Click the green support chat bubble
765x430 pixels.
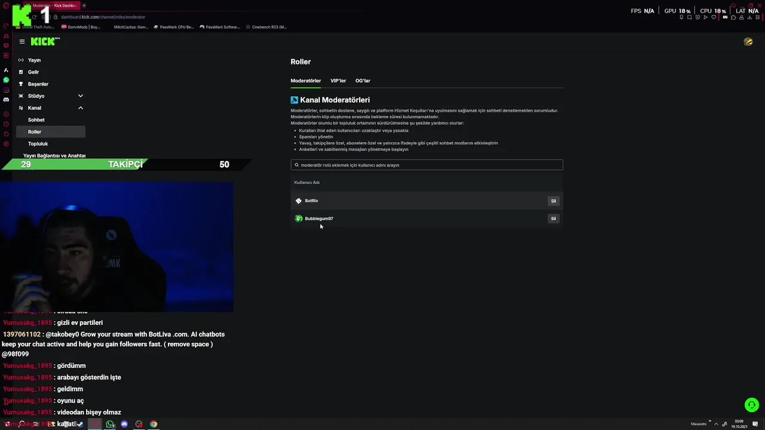click(x=751, y=405)
